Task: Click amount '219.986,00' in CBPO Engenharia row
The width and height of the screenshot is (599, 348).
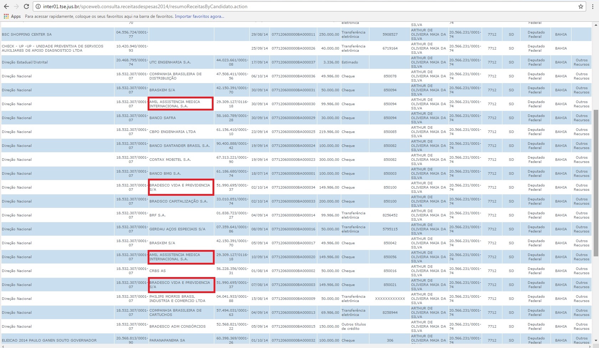Action: point(329,132)
